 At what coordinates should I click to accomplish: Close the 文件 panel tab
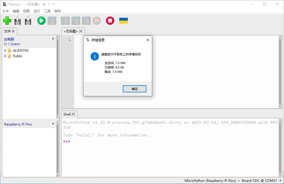[13, 31]
